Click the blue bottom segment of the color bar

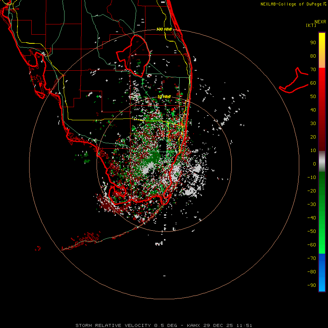[x=322, y=273]
